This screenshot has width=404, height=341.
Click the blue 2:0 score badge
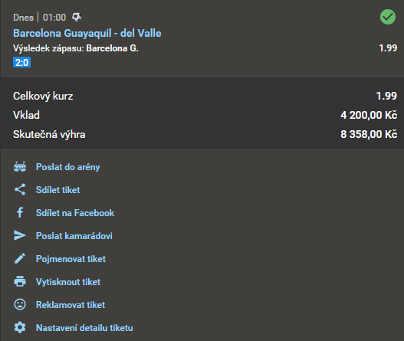click(22, 62)
